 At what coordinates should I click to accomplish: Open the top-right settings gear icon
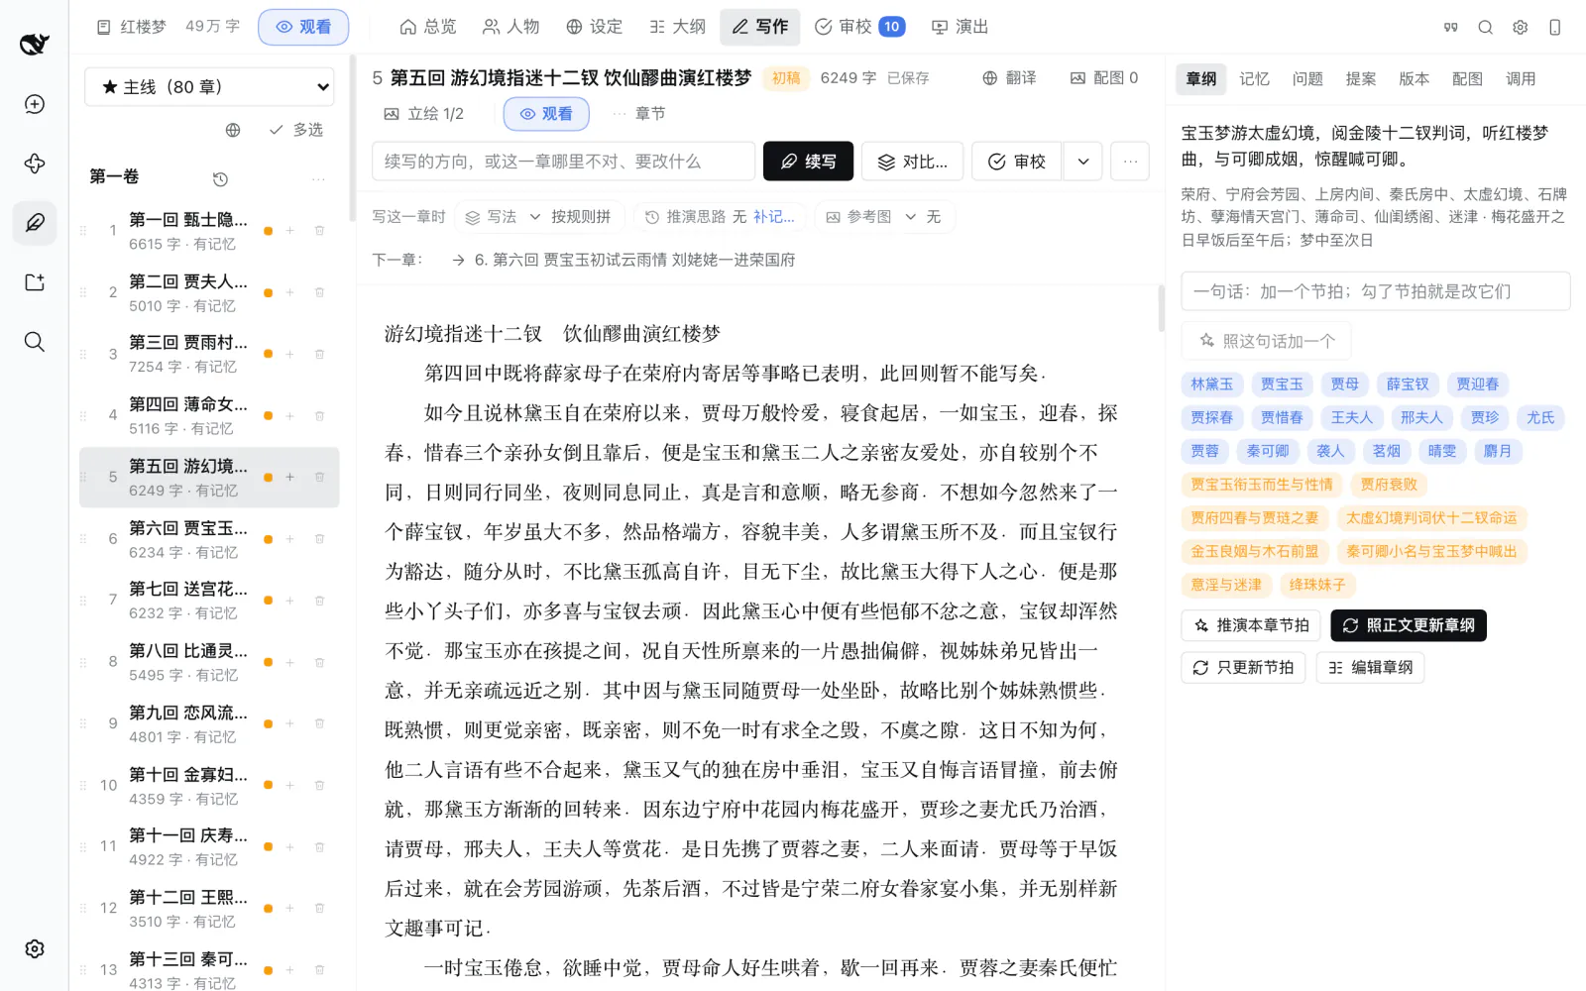pos(1520,27)
